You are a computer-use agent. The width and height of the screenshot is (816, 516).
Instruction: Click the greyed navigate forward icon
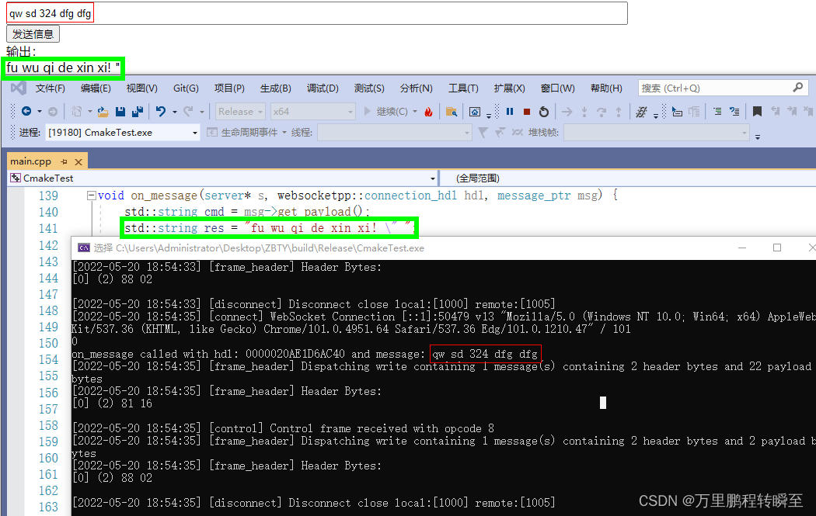click(x=53, y=111)
